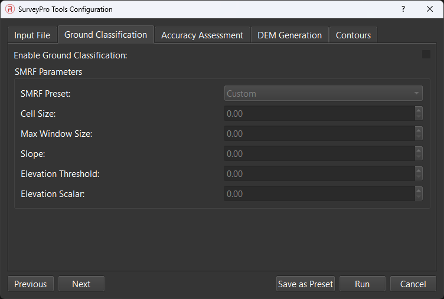Click the Cancel button
This screenshot has height=299, width=444.
413,284
